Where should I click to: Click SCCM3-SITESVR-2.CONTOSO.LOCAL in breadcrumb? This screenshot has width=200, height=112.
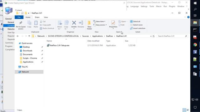tap(63, 36)
